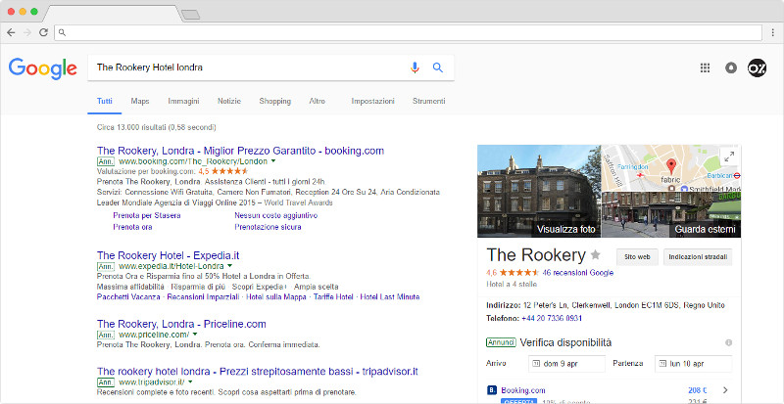Switch to the Immagini tab
Image resolution: width=784 pixels, height=404 pixels.
[x=183, y=102]
